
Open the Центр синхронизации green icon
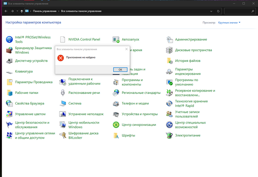point(116,125)
